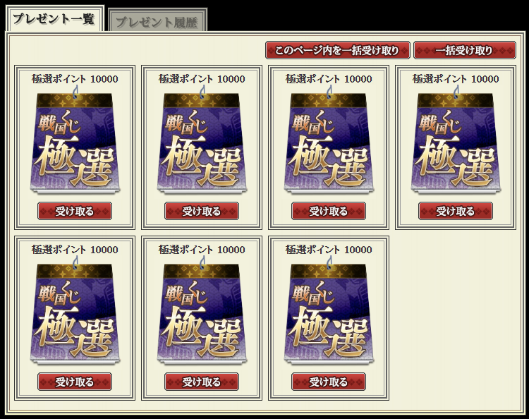Claim second present in top row with 受け取る
This screenshot has width=529, height=419.
(202, 211)
